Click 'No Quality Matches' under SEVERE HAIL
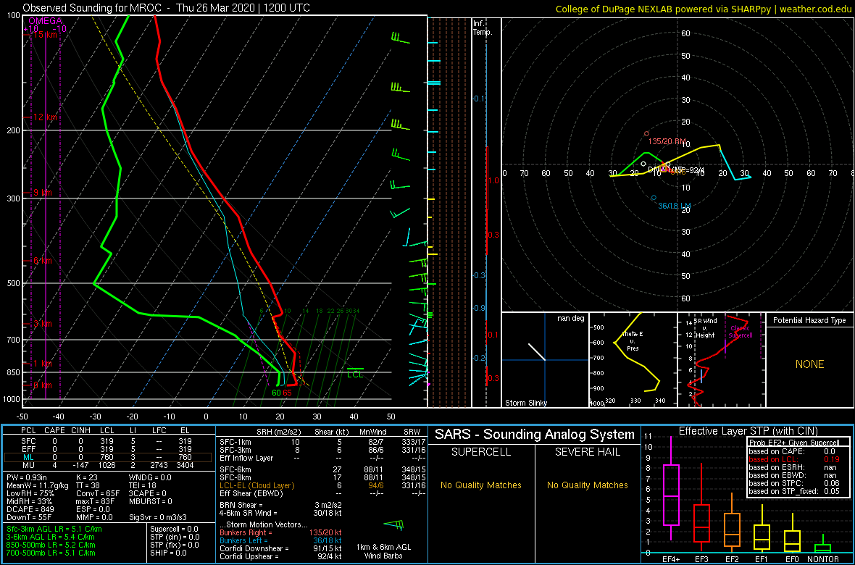855x565 pixels. [587, 485]
